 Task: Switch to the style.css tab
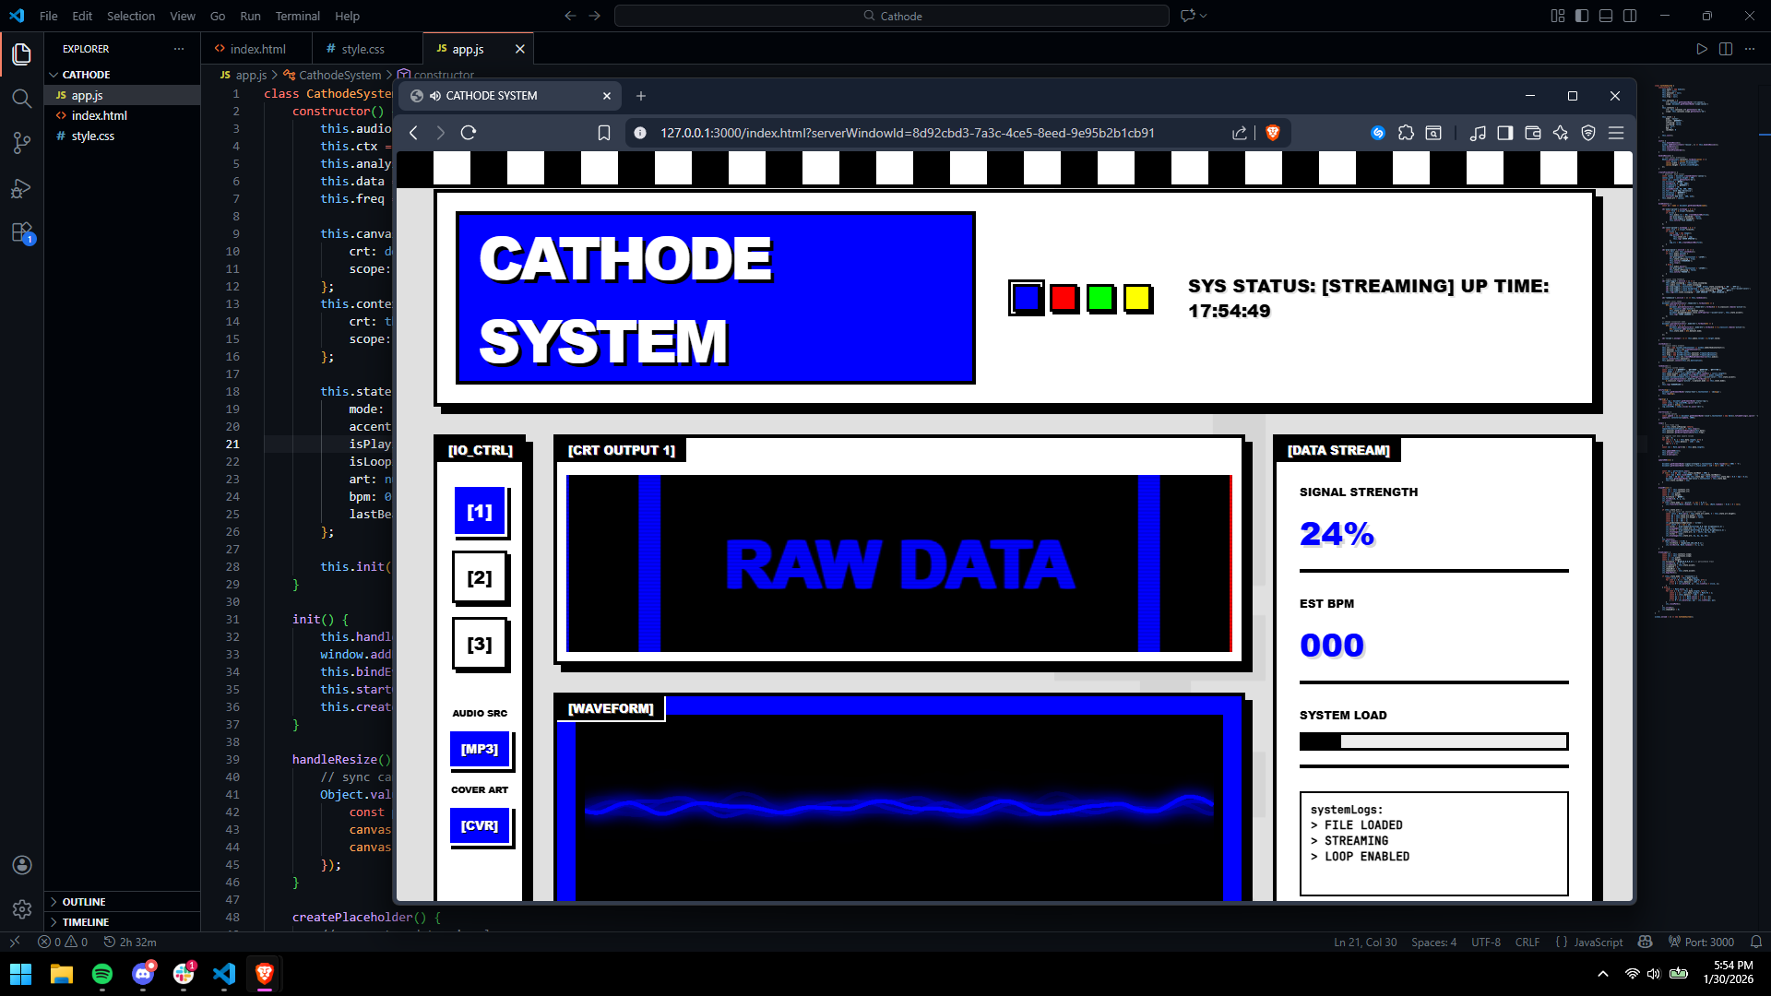tap(363, 49)
